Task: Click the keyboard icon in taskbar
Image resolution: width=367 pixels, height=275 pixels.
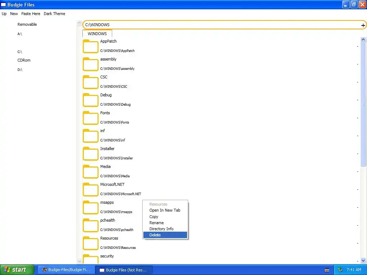Action: (x=327, y=270)
